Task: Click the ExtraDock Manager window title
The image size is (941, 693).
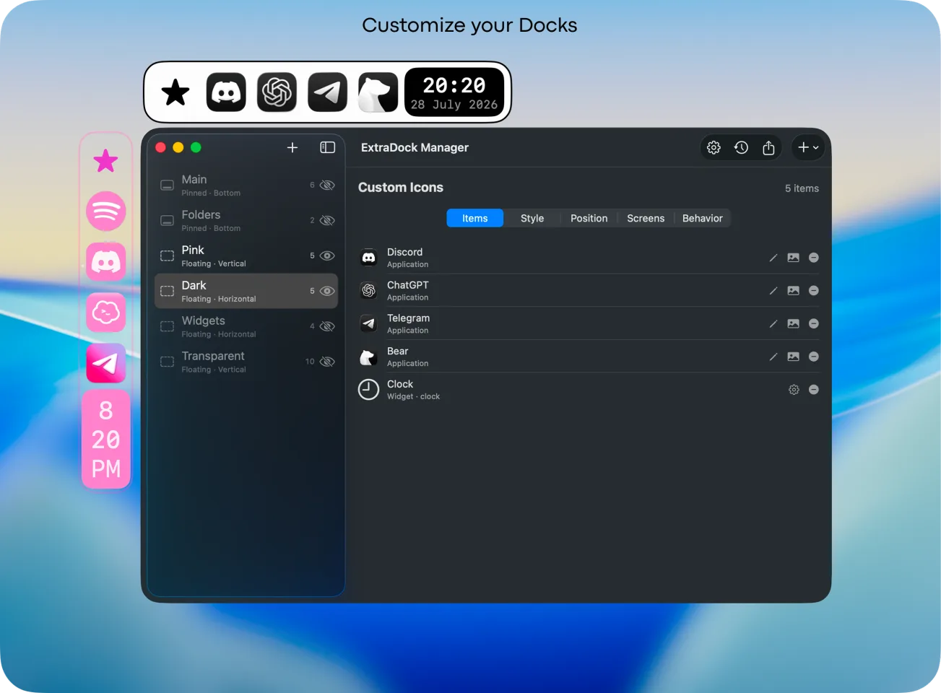Action: [415, 147]
